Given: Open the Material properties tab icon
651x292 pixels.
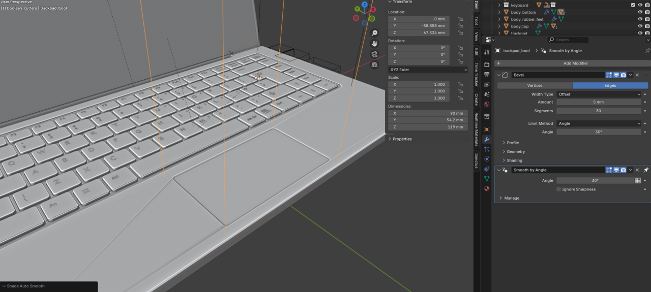Looking at the screenshot, I should 487,188.
